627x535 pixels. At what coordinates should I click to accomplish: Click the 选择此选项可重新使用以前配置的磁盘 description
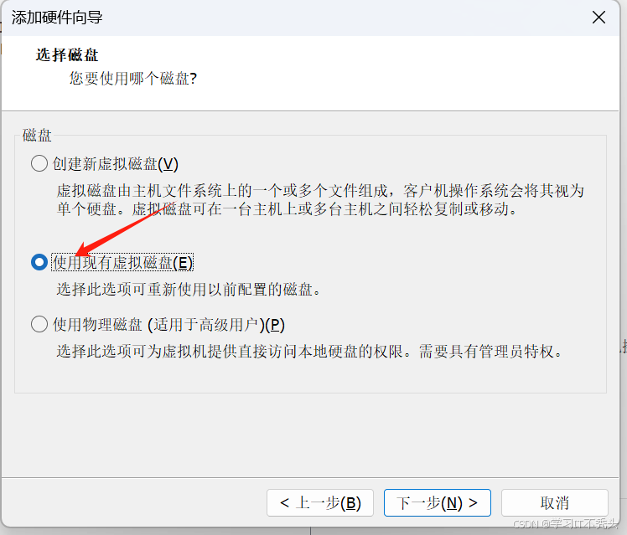[188, 289]
